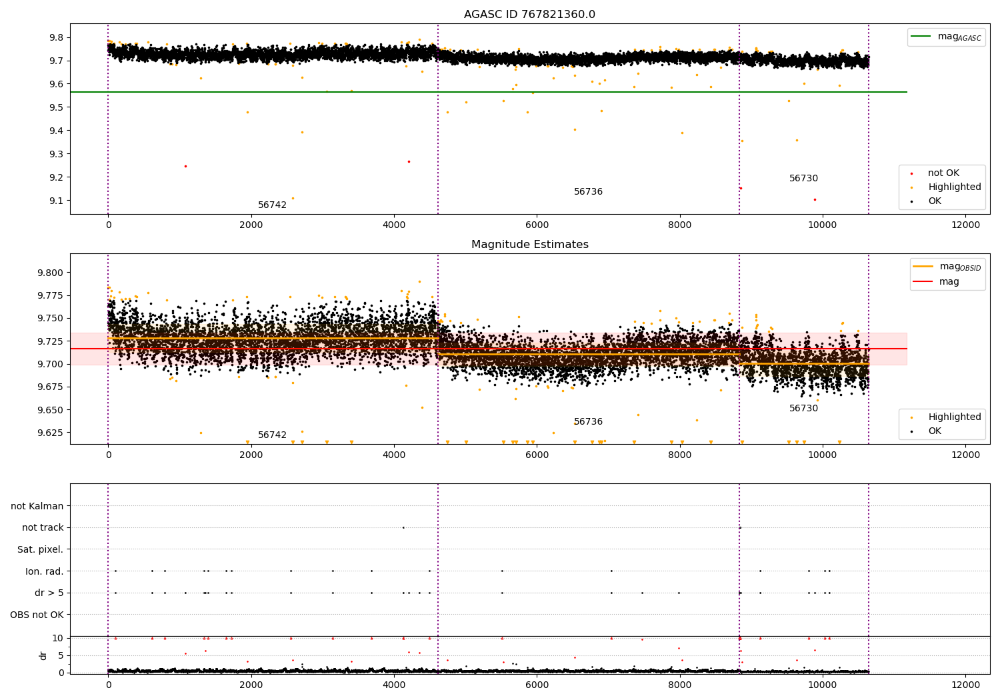The image size is (1000, 700).
Task: Click the orange line sample in the middle legend
Action: pos(923,266)
